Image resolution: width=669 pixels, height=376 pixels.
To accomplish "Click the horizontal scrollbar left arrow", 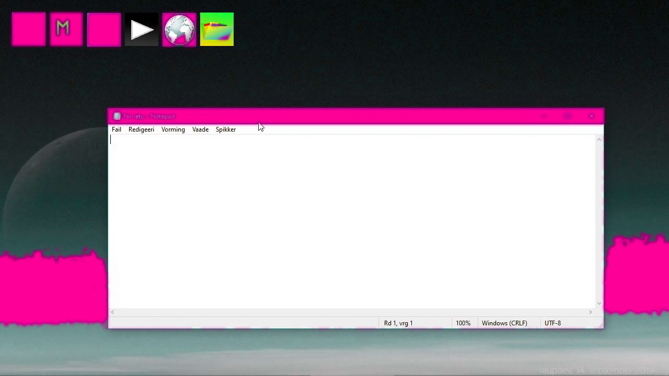I will point(113,312).
